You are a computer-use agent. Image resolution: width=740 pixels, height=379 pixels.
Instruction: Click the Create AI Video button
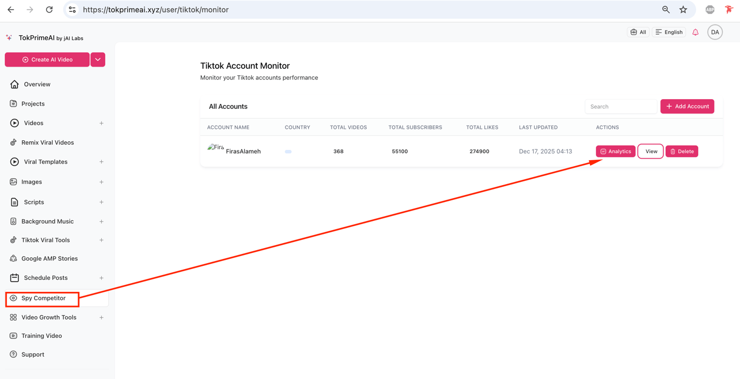click(47, 60)
